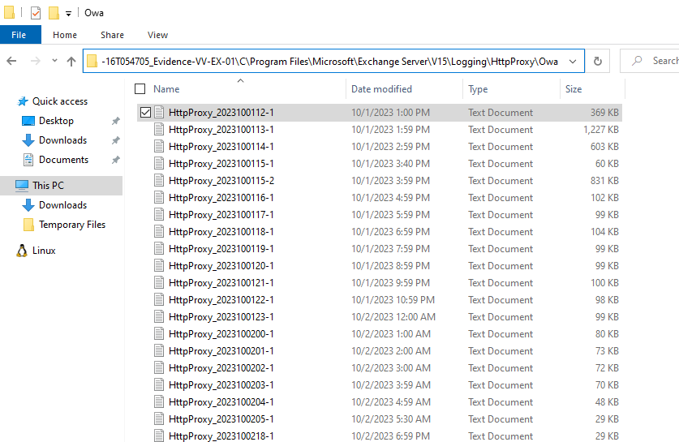This screenshot has height=442, width=679.
Task: Select Downloads under This PC
Action: click(x=62, y=205)
